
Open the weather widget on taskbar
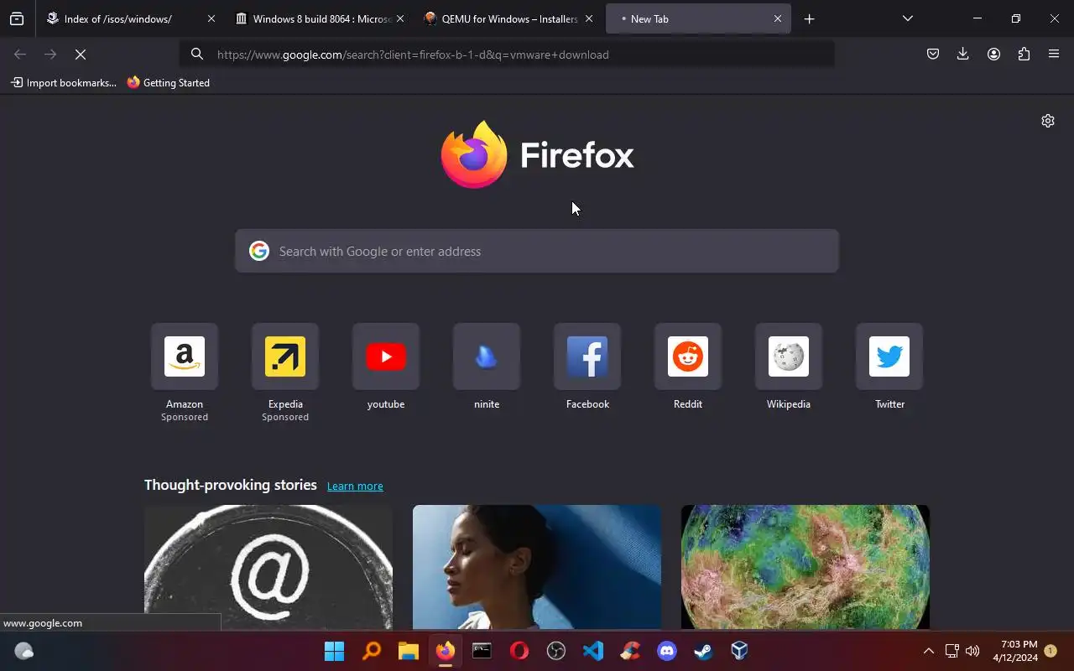click(24, 651)
